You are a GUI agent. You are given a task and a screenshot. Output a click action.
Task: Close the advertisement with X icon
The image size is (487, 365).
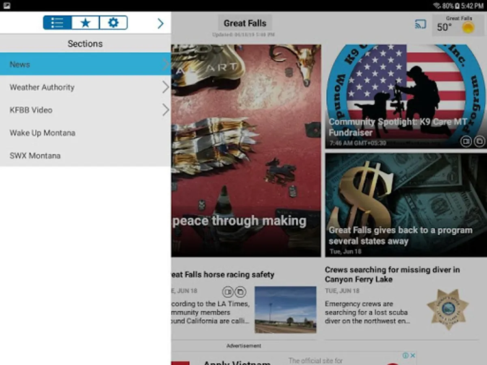coord(412,355)
